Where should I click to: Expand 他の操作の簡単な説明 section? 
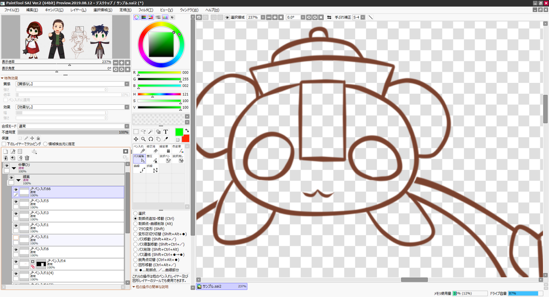point(134,287)
